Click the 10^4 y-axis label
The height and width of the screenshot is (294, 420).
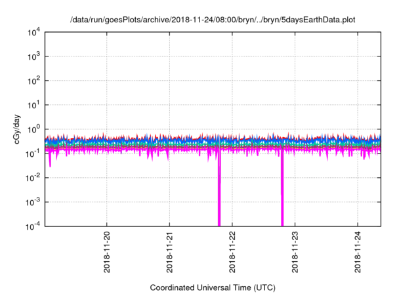[x=34, y=33]
